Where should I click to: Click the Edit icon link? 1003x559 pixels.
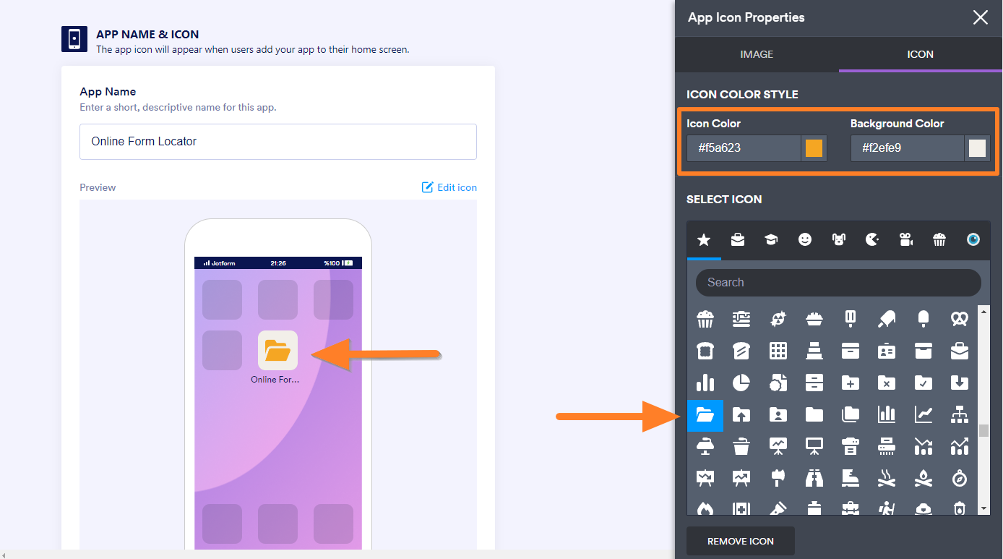click(x=449, y=187)
